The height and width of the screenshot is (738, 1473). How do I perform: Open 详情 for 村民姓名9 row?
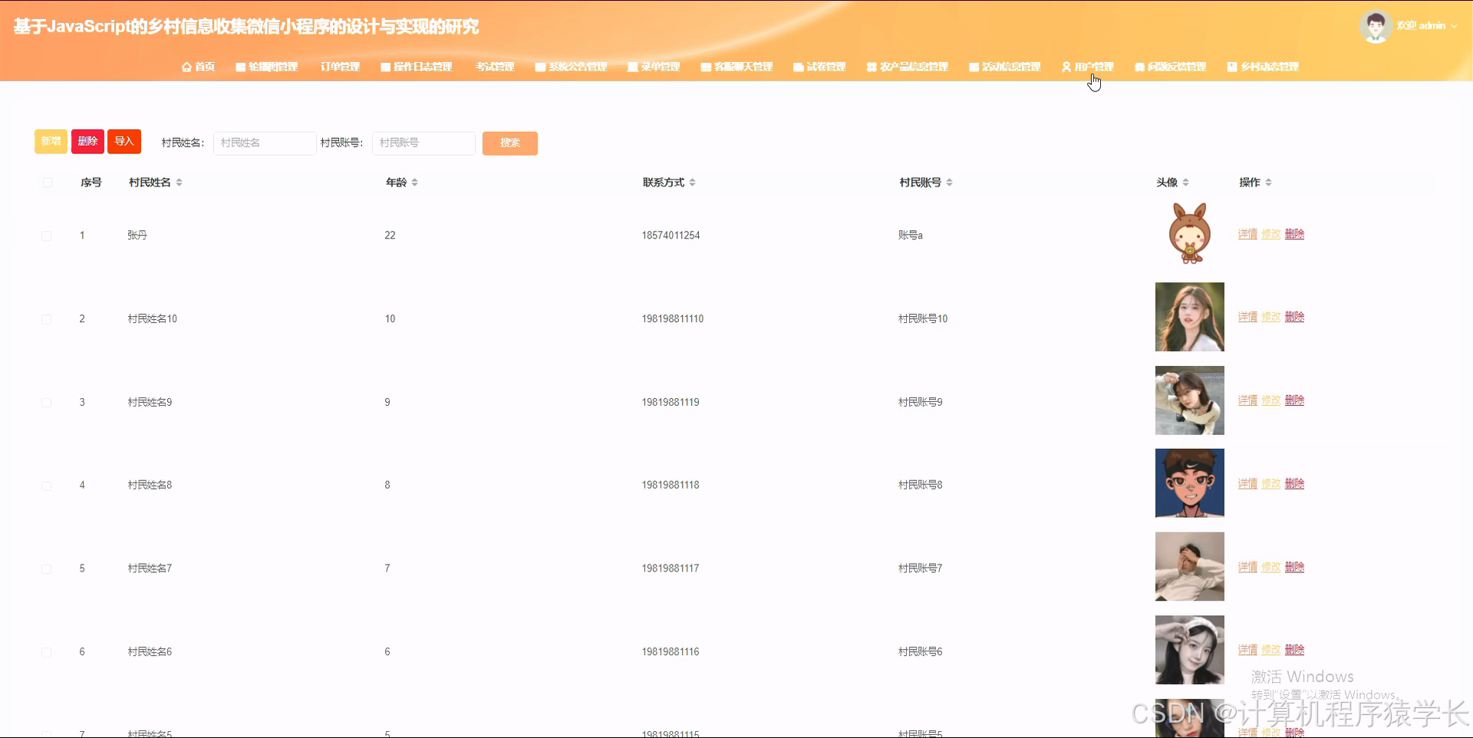pyautogui.click(x=1247, y=400)
